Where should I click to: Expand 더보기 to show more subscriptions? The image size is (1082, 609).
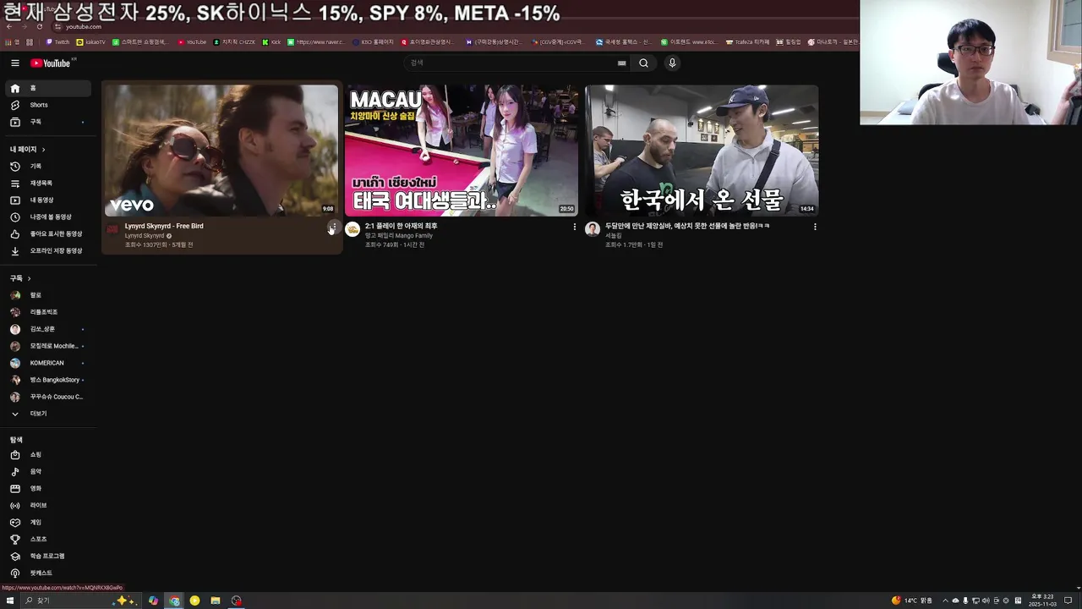[x=48, y=414]
